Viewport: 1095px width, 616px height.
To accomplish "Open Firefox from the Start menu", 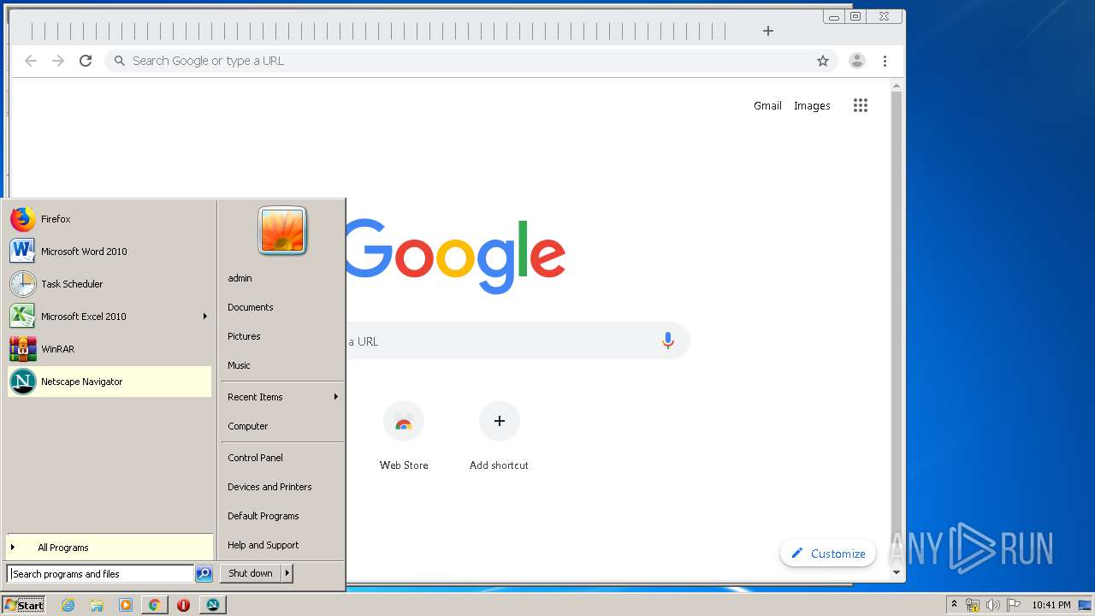I will [x=109, y=219].
